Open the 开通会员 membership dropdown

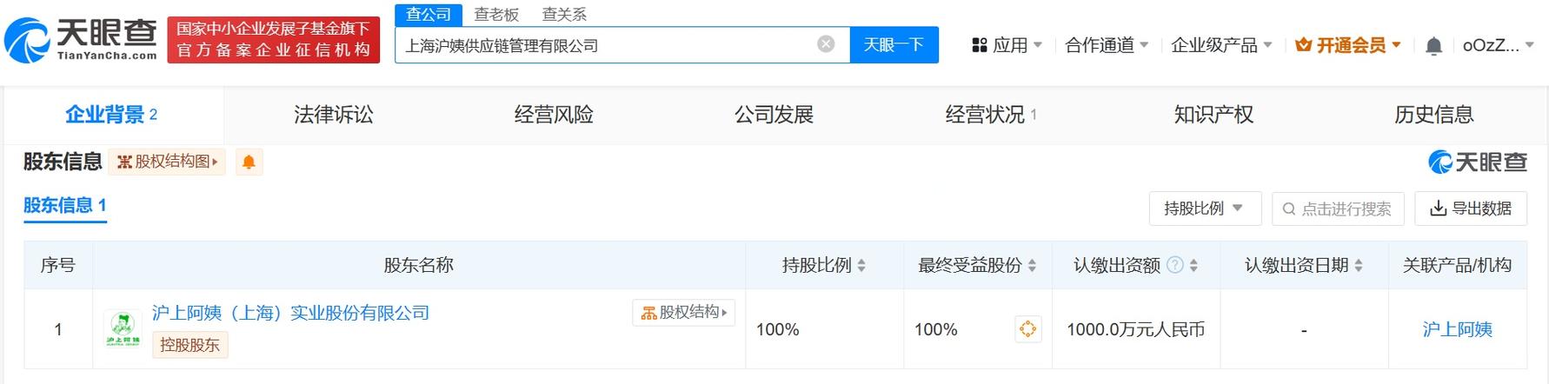click(x=1348, y=45)
